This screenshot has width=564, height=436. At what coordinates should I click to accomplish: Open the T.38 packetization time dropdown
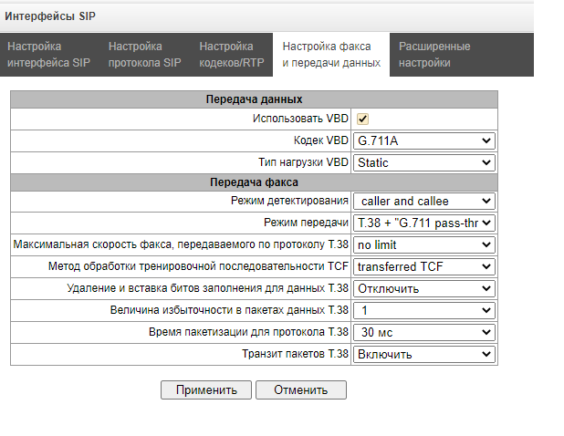424,333
